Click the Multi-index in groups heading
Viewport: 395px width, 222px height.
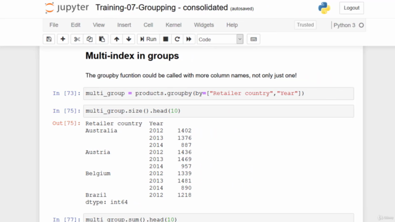coord(132,55)
